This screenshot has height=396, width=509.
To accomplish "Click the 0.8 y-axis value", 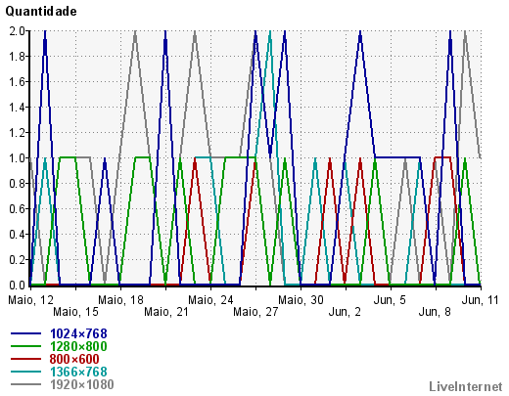I will [18, 184].
